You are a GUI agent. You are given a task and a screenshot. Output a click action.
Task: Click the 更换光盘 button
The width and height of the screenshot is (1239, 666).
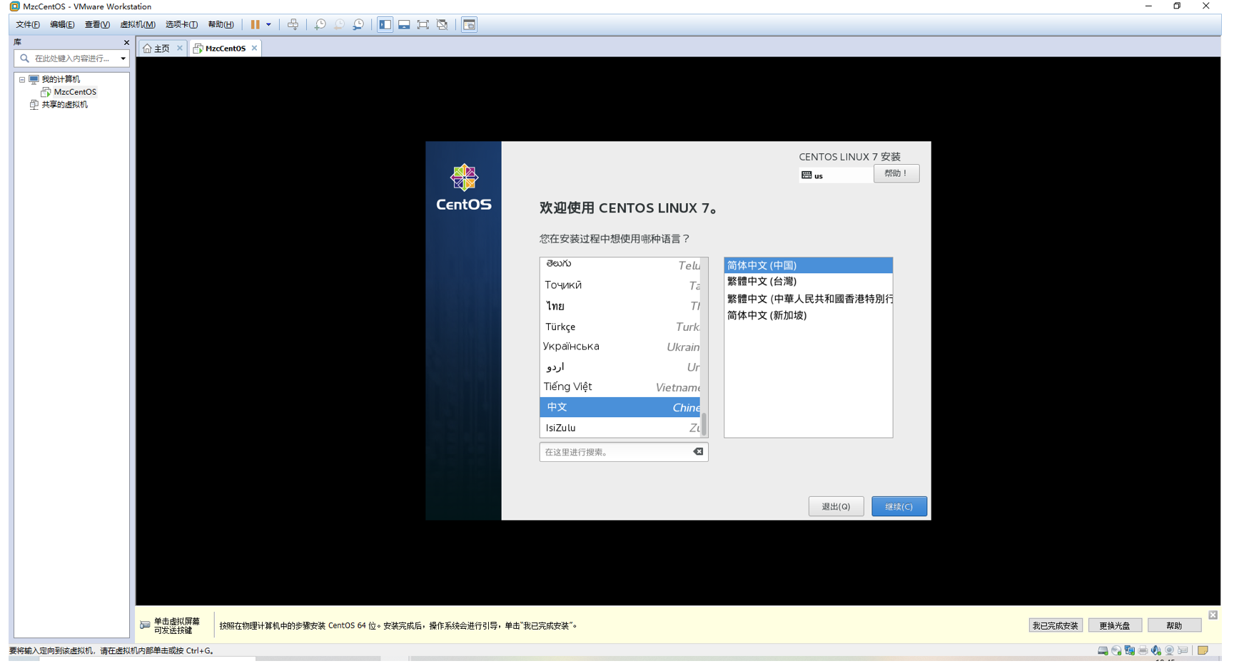point(1114,626)
